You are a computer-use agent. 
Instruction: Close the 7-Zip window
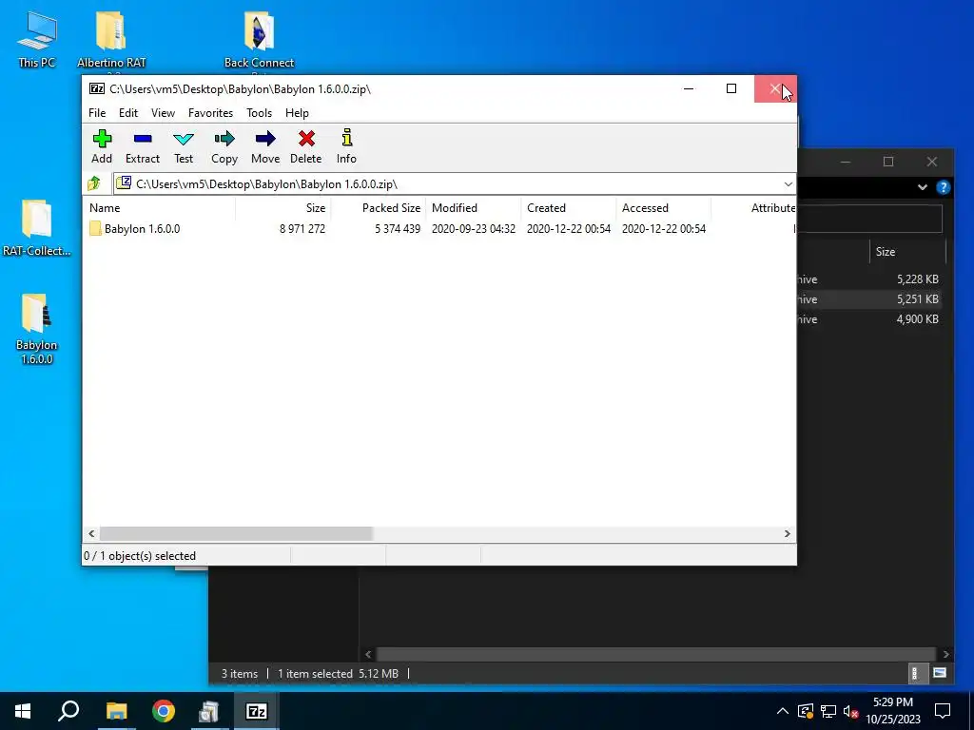pyautogui.click(x=775, y=88)
